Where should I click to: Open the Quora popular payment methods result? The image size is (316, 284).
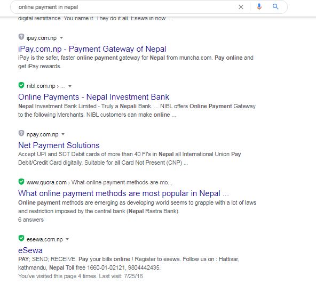[x=123, y=193]
